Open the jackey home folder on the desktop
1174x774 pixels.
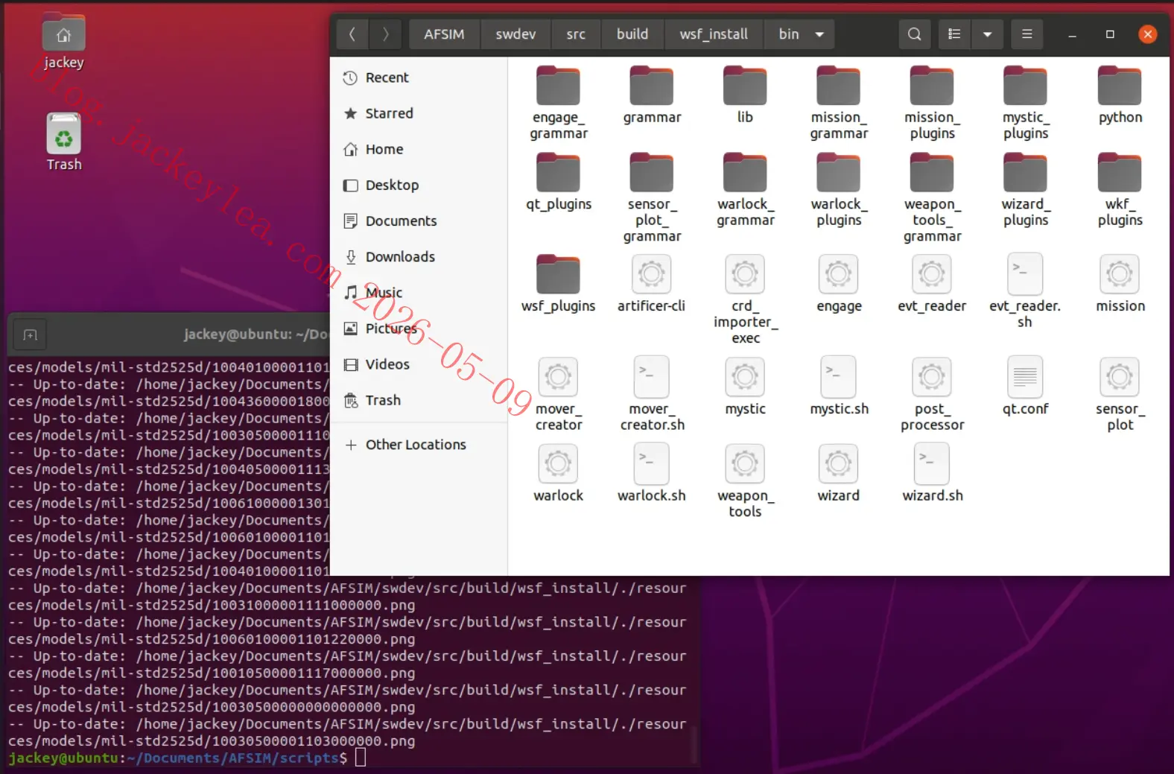tap(63, 42)
